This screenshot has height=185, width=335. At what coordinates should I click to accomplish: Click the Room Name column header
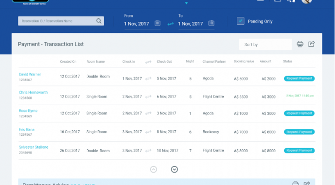[96, 62]
